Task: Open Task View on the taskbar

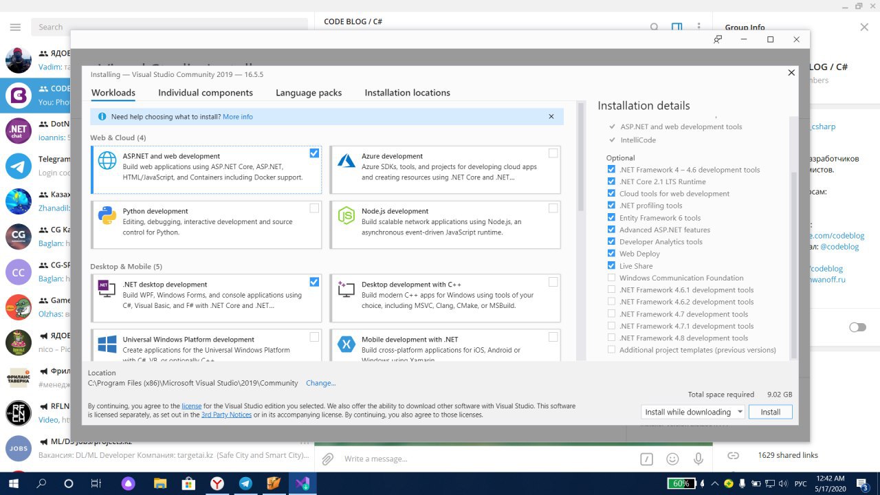Action: click(97, 483)
